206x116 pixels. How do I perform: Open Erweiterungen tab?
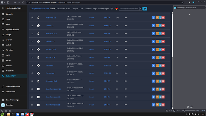[x=104, y=9]
